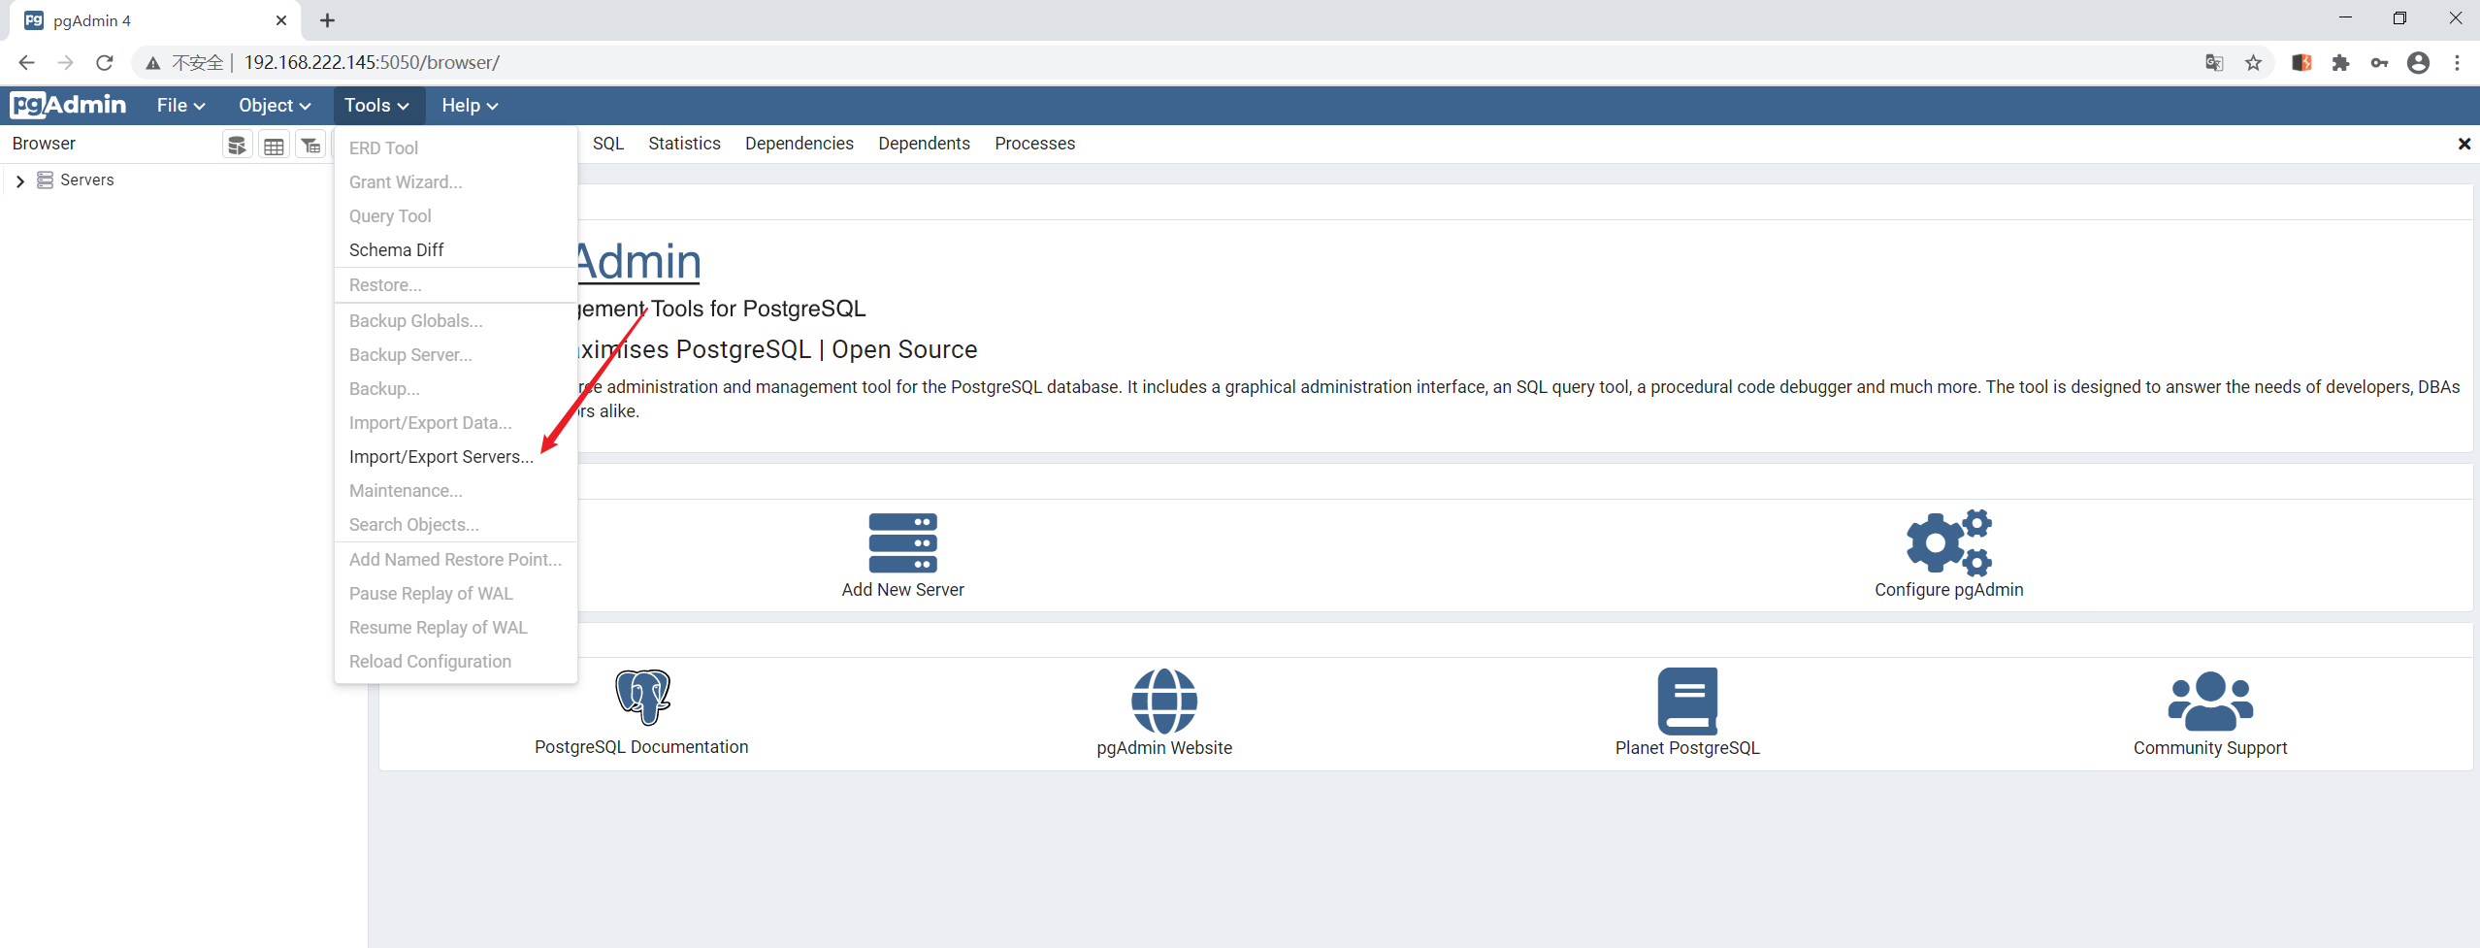
Task: Switch to the Statistics tab
Action: click(x=684, y=143)
